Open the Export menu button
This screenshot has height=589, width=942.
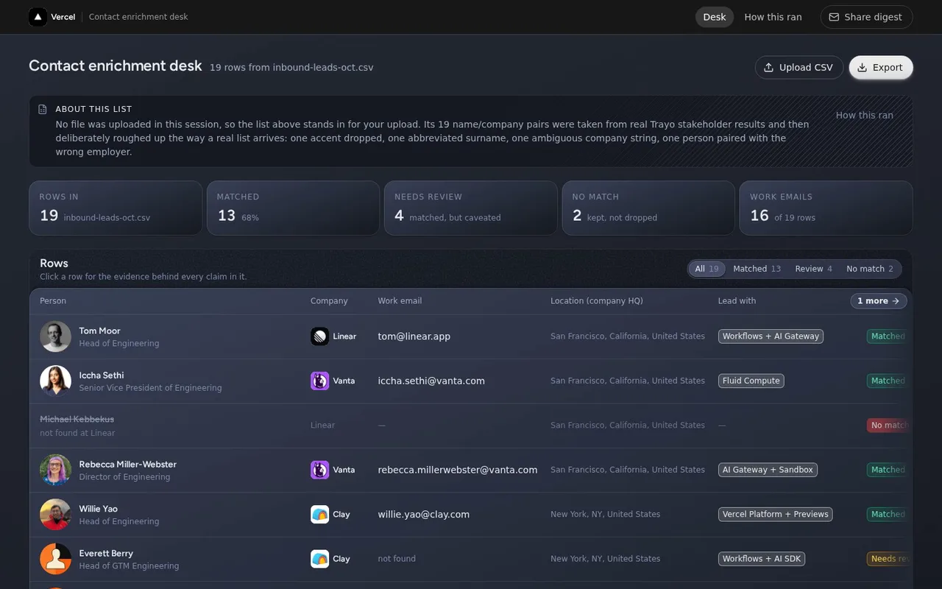point(881,67)
